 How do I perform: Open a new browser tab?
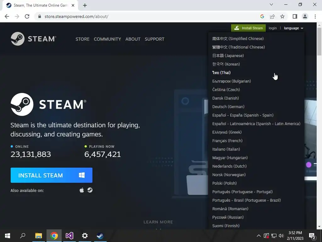click(x=85, y=6)
